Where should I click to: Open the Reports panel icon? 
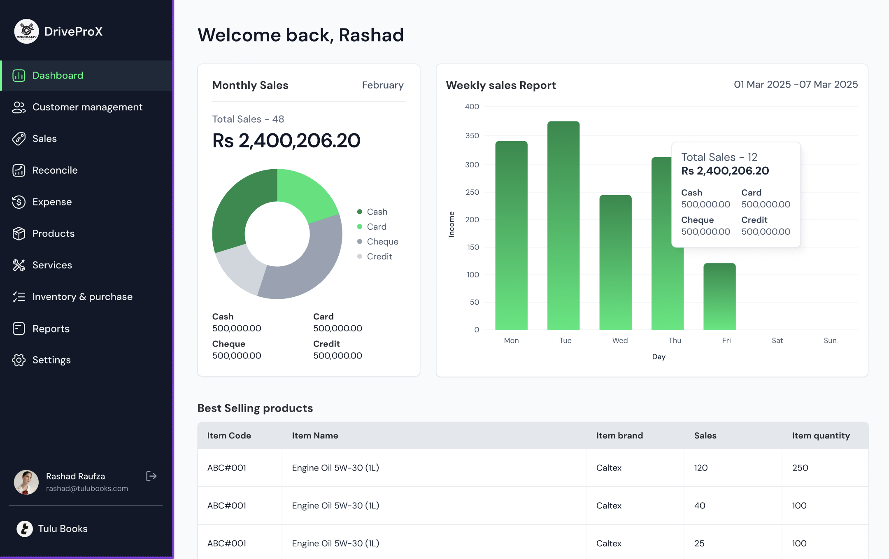click(x=19, y=328)
